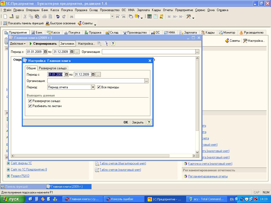Expand the main toolbar search field dropdown

(x=112, y=17)
